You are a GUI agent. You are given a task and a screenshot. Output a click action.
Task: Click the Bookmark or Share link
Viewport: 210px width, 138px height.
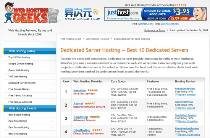click(155, 30)
